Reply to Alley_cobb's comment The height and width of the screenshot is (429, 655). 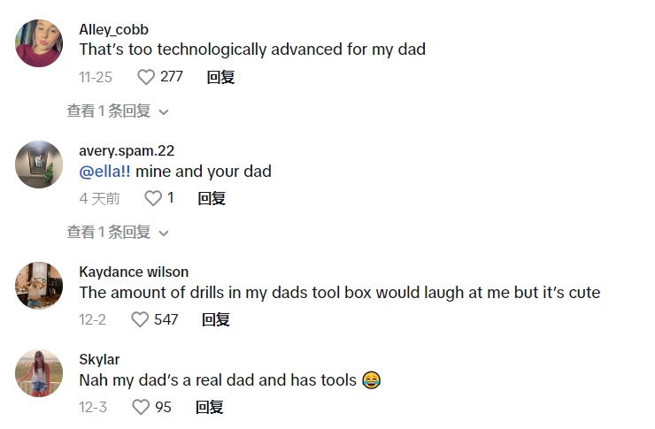pos(220,77)
